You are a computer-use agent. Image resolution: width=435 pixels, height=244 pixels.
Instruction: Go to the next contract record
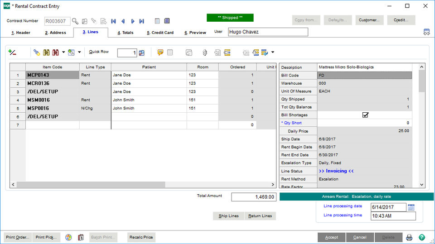(132, 21)
